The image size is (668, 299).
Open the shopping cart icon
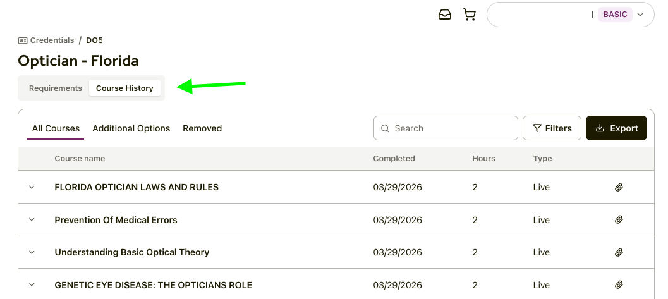point(469,15)
